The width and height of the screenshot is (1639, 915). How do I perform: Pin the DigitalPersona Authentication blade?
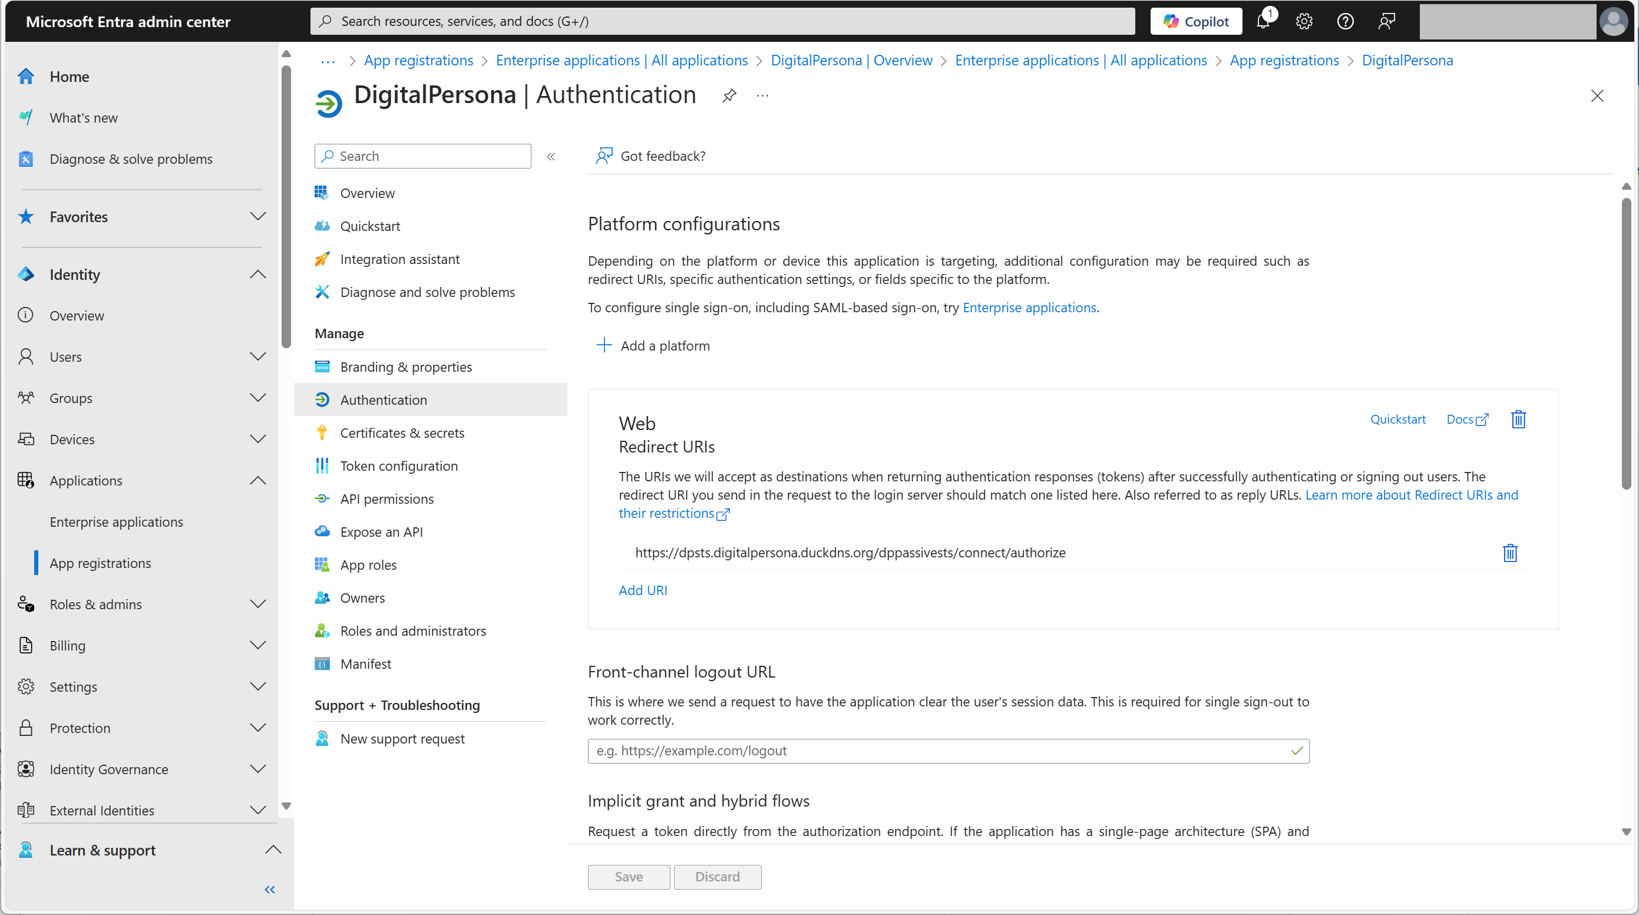point(729,95)
